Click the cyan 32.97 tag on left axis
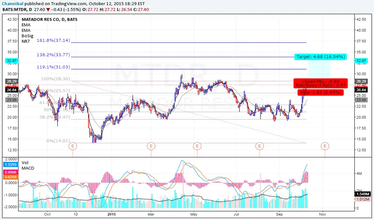374x220 pixels. [x=12, y=61]
